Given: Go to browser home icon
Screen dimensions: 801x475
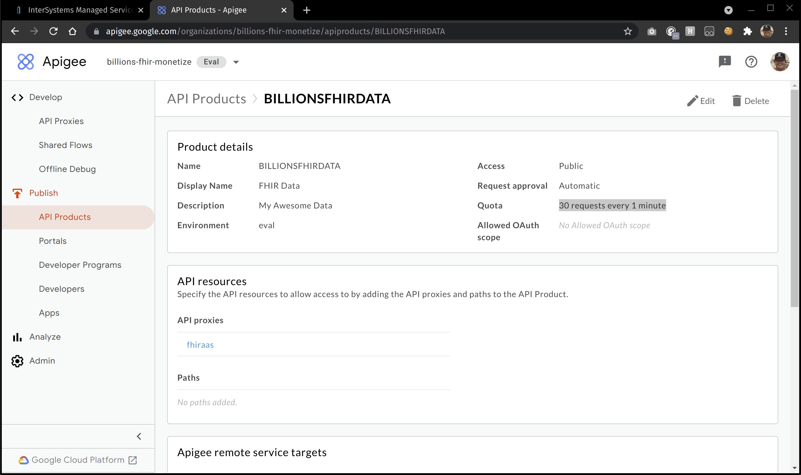Looking at the screenshot, I should (x=73, y=31).
